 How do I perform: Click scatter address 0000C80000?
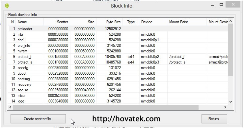point(58,40)
